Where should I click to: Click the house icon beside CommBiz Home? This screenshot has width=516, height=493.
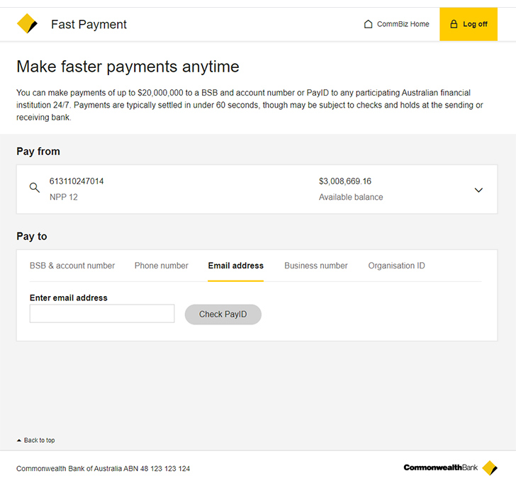pos(368,24)
